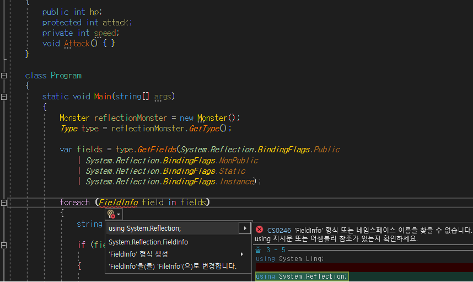Collapse the foreach loop outline block
Screen dimensions: 473x282
[4, 203]
